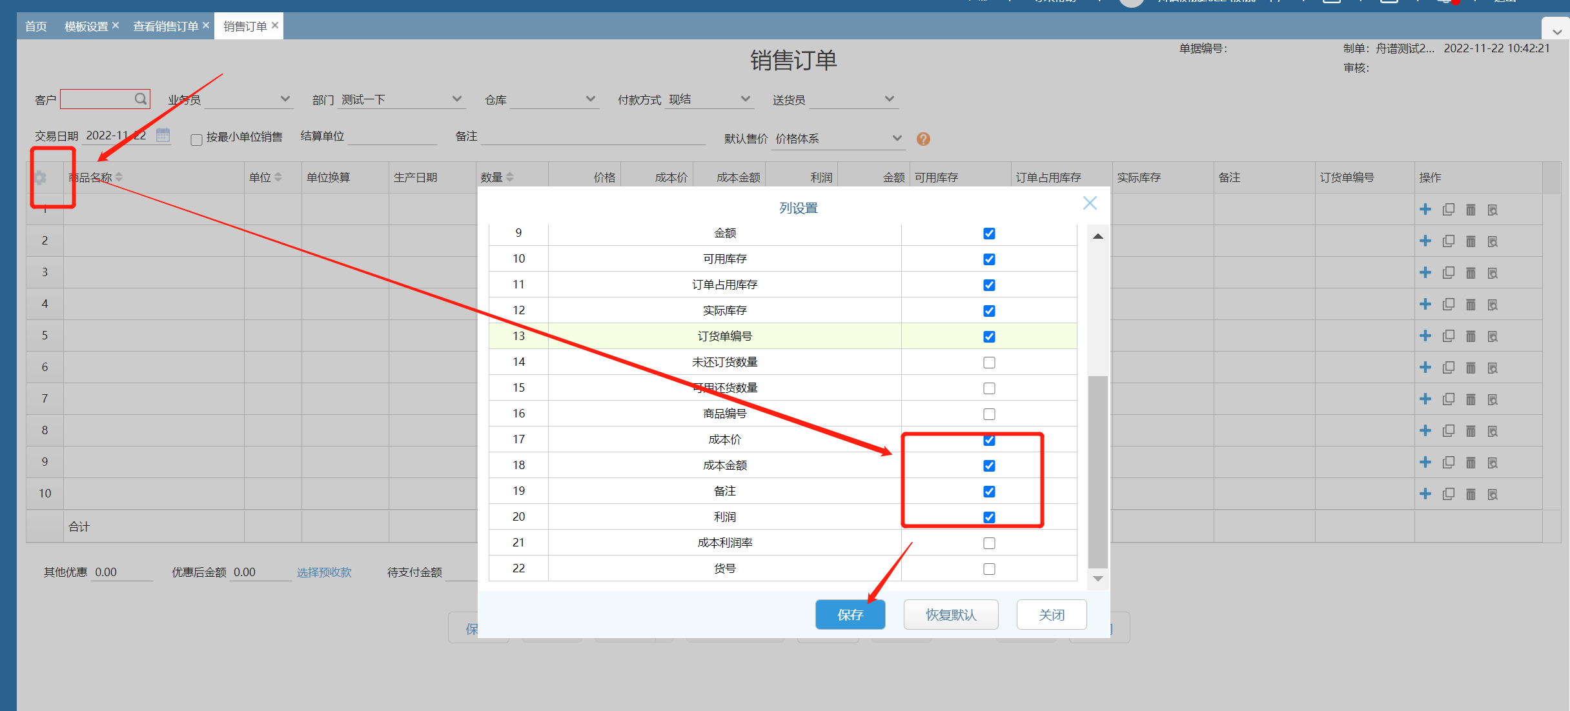Open the 部门 dropdown showing 测试一下
This screenshot has height=711, width=1570.
(457, 99)
